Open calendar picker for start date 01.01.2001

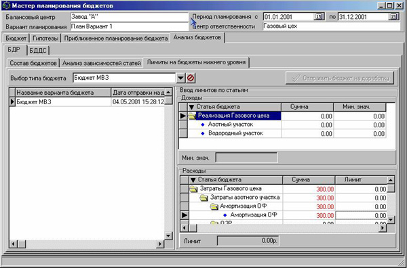[x=319, y=17]
